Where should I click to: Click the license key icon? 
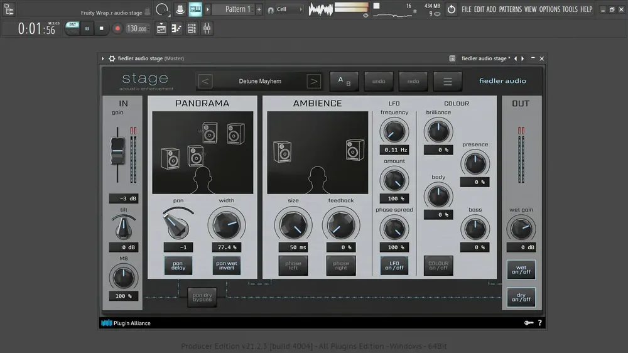tap(529, 323)
